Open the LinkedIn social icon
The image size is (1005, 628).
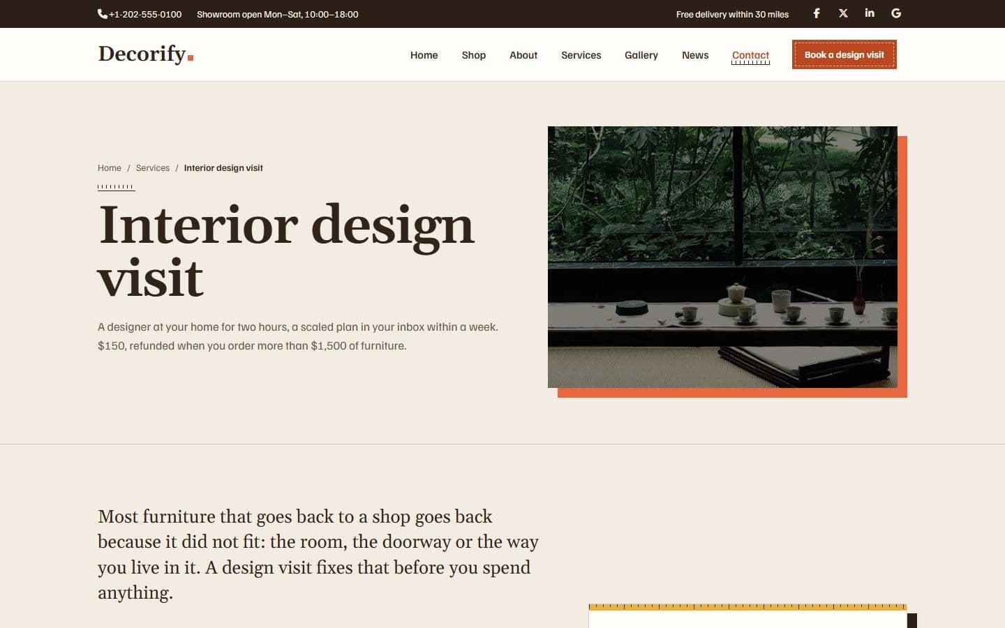point(870,13)
